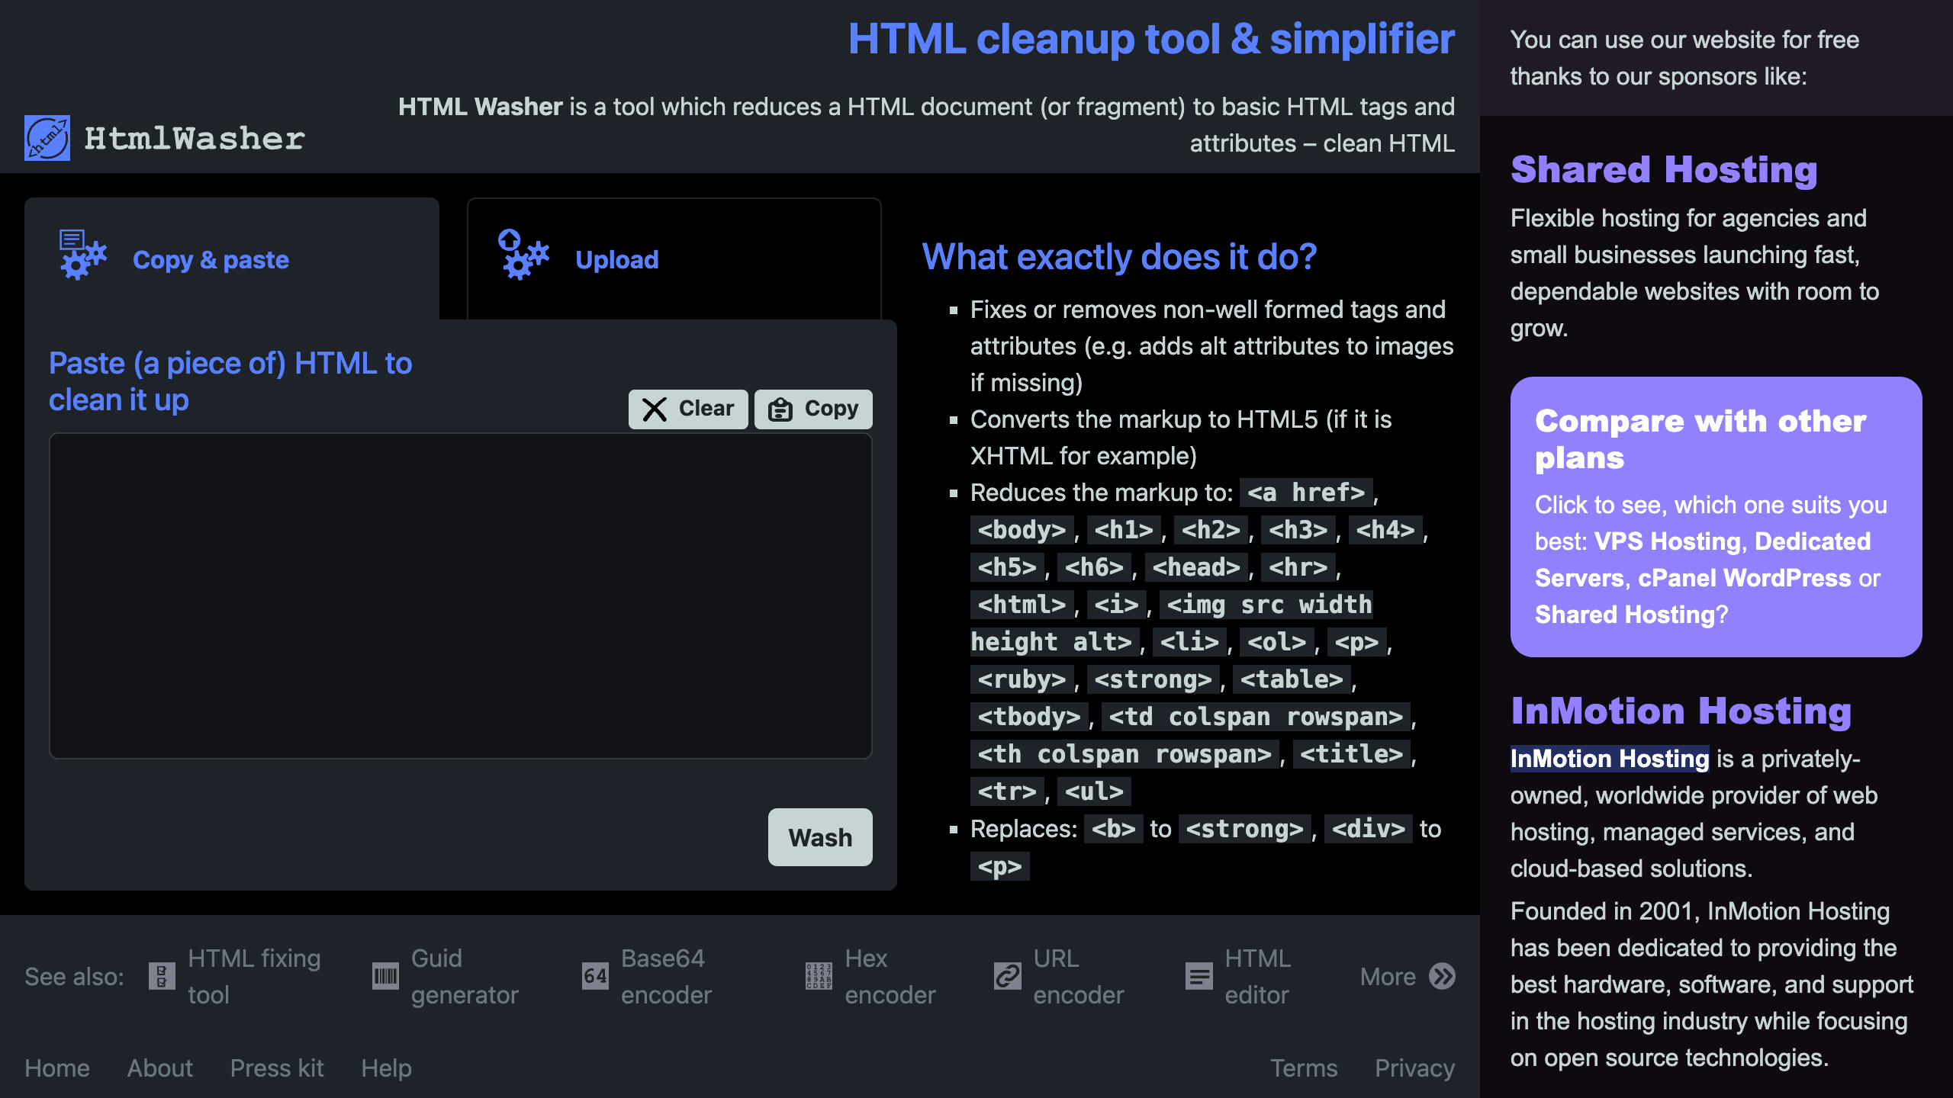Click the Upload gears icon
Viewport: 1953px width, 1098px height.
click(523, 255)
